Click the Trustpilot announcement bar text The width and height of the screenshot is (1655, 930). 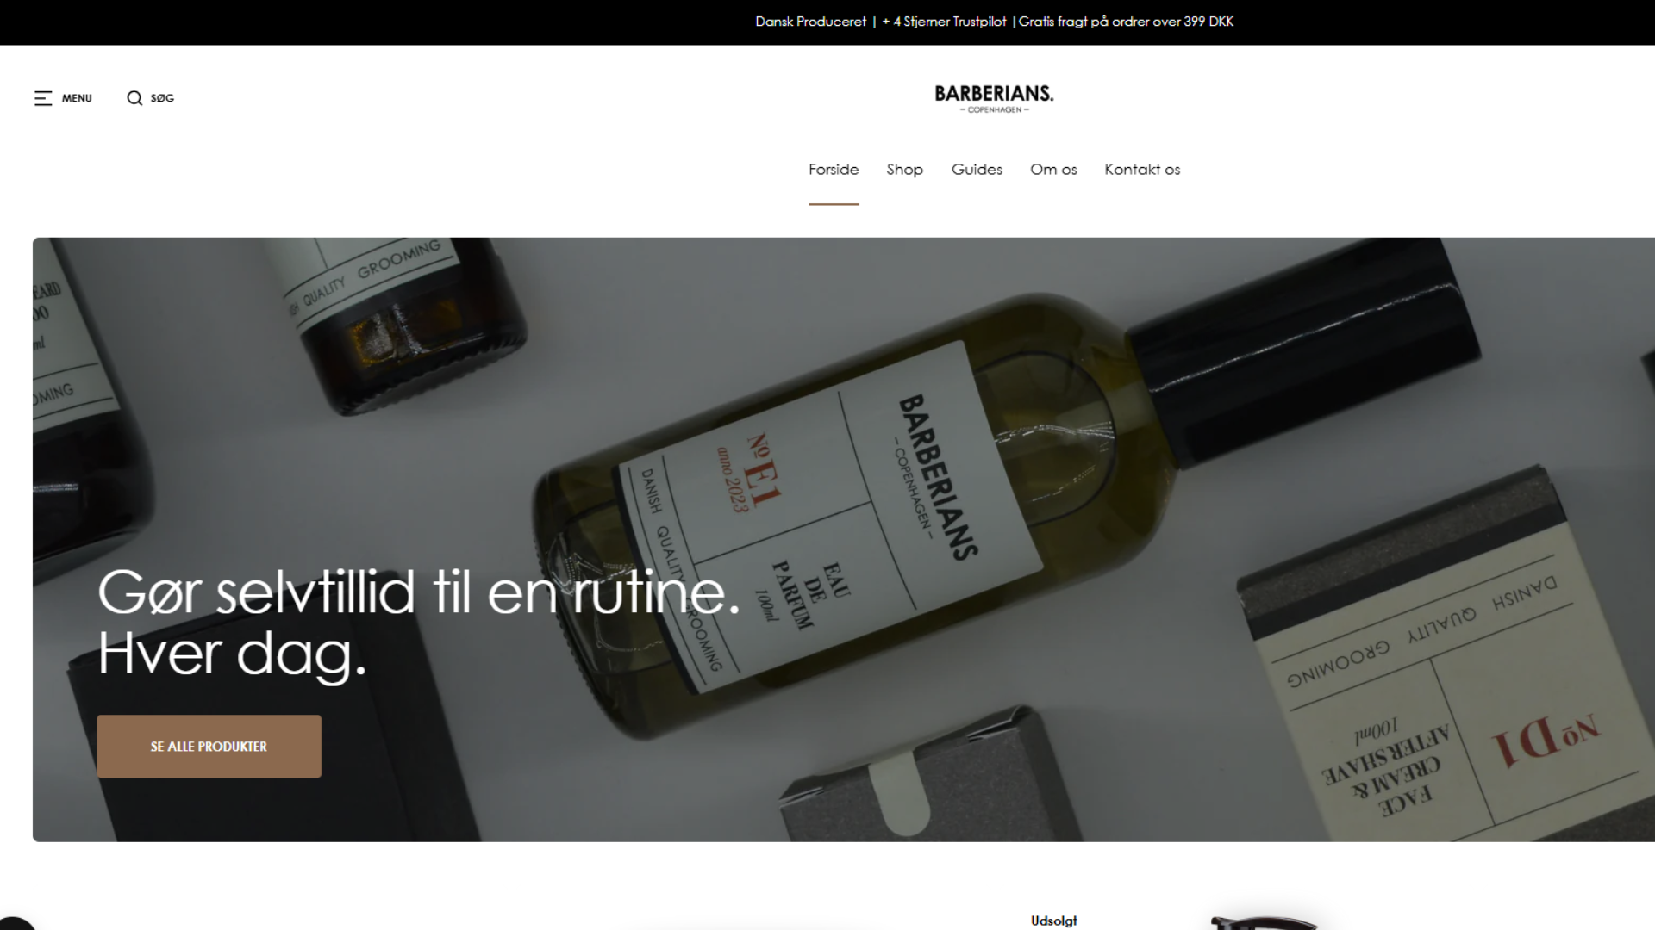944,22
